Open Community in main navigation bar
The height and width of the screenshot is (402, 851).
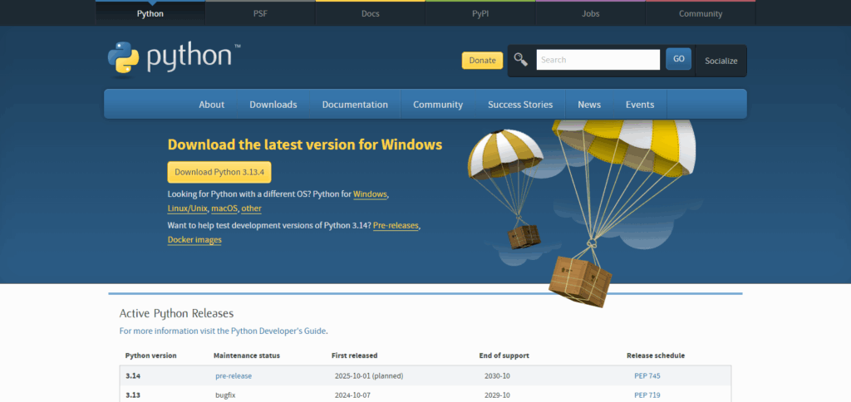point(438,105)
